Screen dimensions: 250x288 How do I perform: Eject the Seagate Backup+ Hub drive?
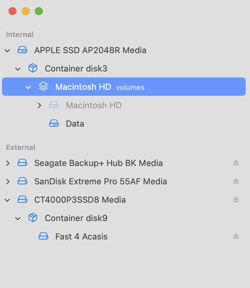[236, 163]
